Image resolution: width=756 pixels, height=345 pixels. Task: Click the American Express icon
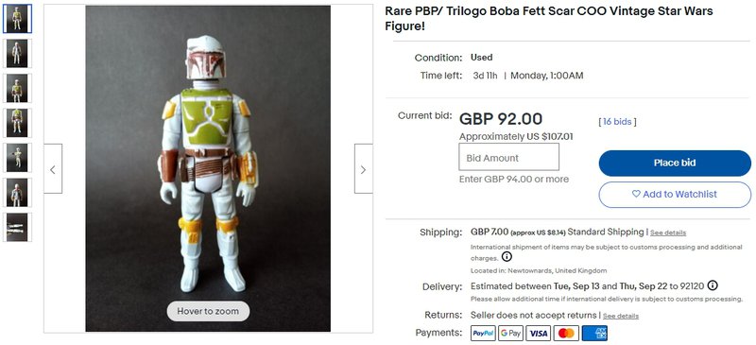point(594,333)
